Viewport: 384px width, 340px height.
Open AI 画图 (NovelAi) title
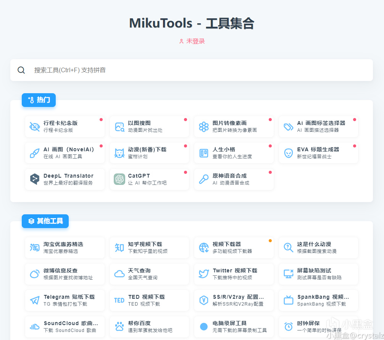click(69, 149)
